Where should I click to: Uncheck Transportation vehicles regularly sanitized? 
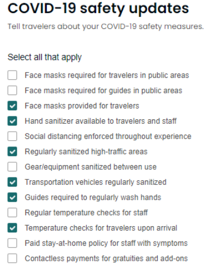point(12,182)
